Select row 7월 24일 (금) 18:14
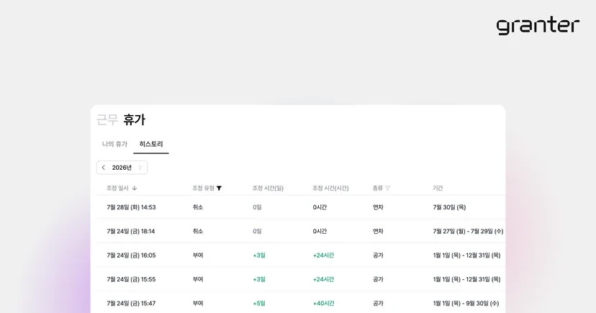 [301, 231]
